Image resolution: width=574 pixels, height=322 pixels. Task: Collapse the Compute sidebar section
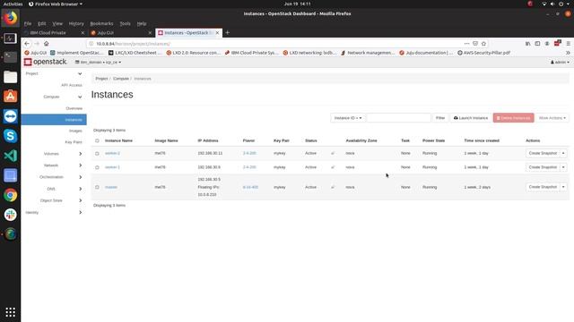[54, 97]
